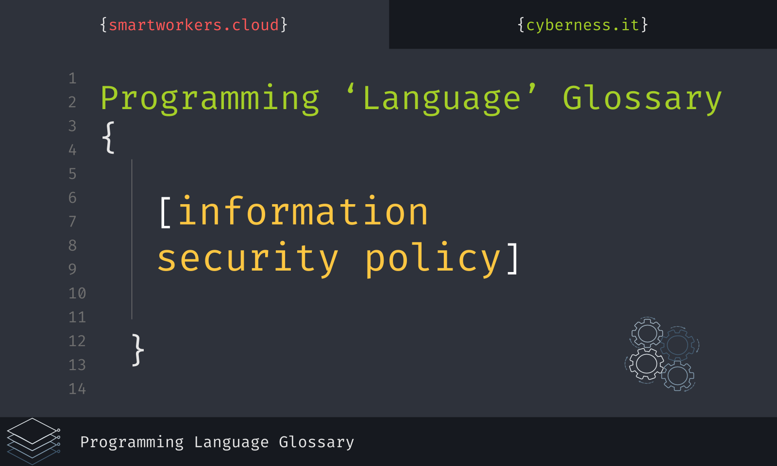Click line number 10

coord(77,293)
